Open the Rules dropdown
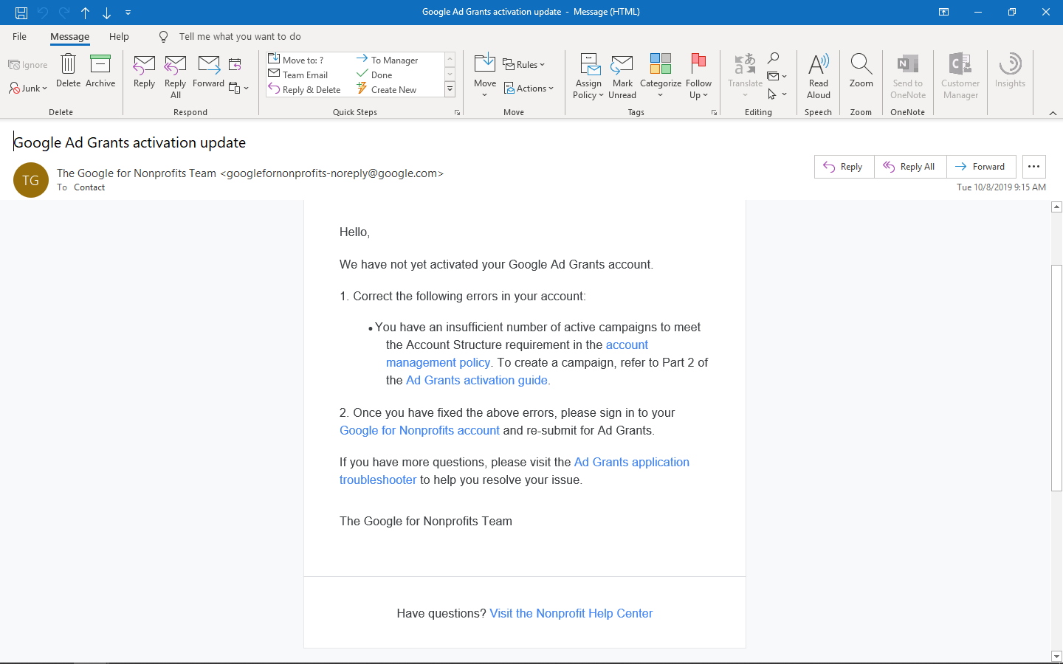Image resolution: width=1063 pixels, height=664 pixels. [x=524, y=65]
